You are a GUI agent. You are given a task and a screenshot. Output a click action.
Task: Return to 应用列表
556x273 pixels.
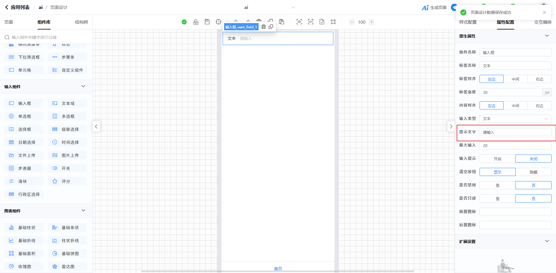(17, 8)
